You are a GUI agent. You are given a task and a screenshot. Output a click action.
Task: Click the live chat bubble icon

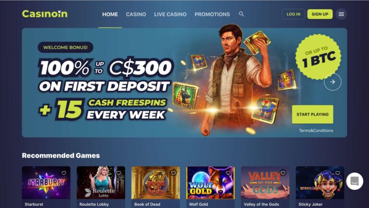pyautogui.click(x=355, y=181)
